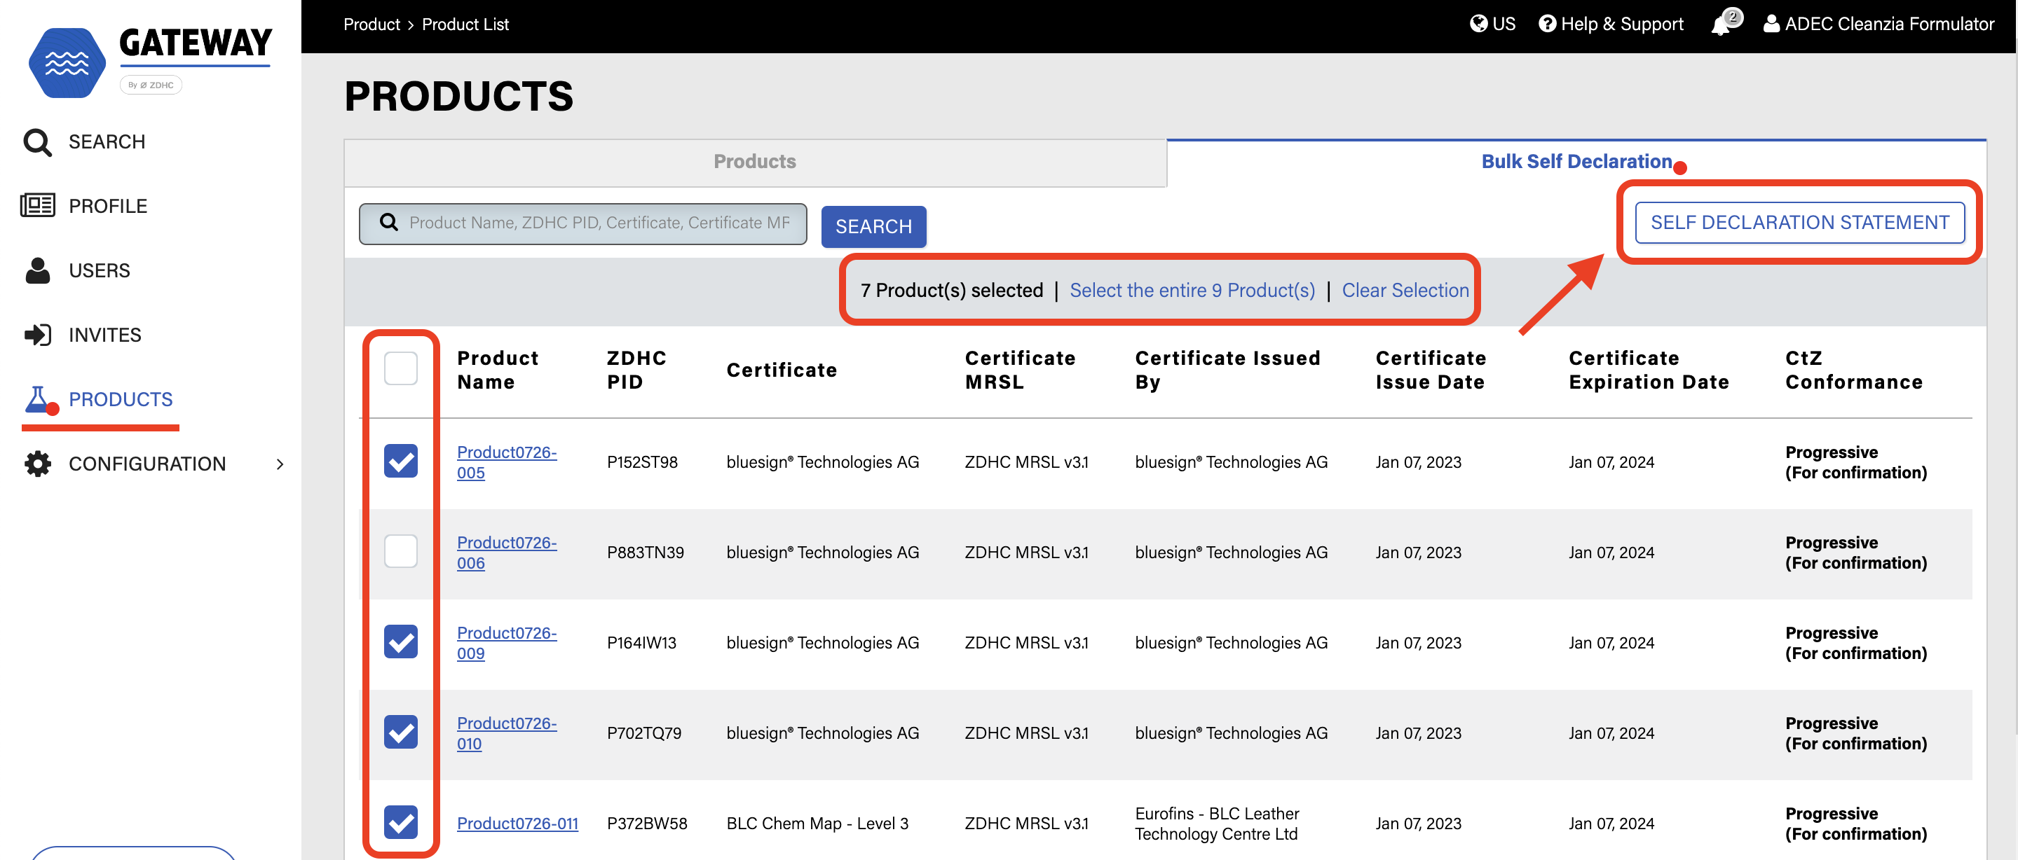Click Eurofins - BLC Leather Technology Centre cell

tap(1217, 823)
